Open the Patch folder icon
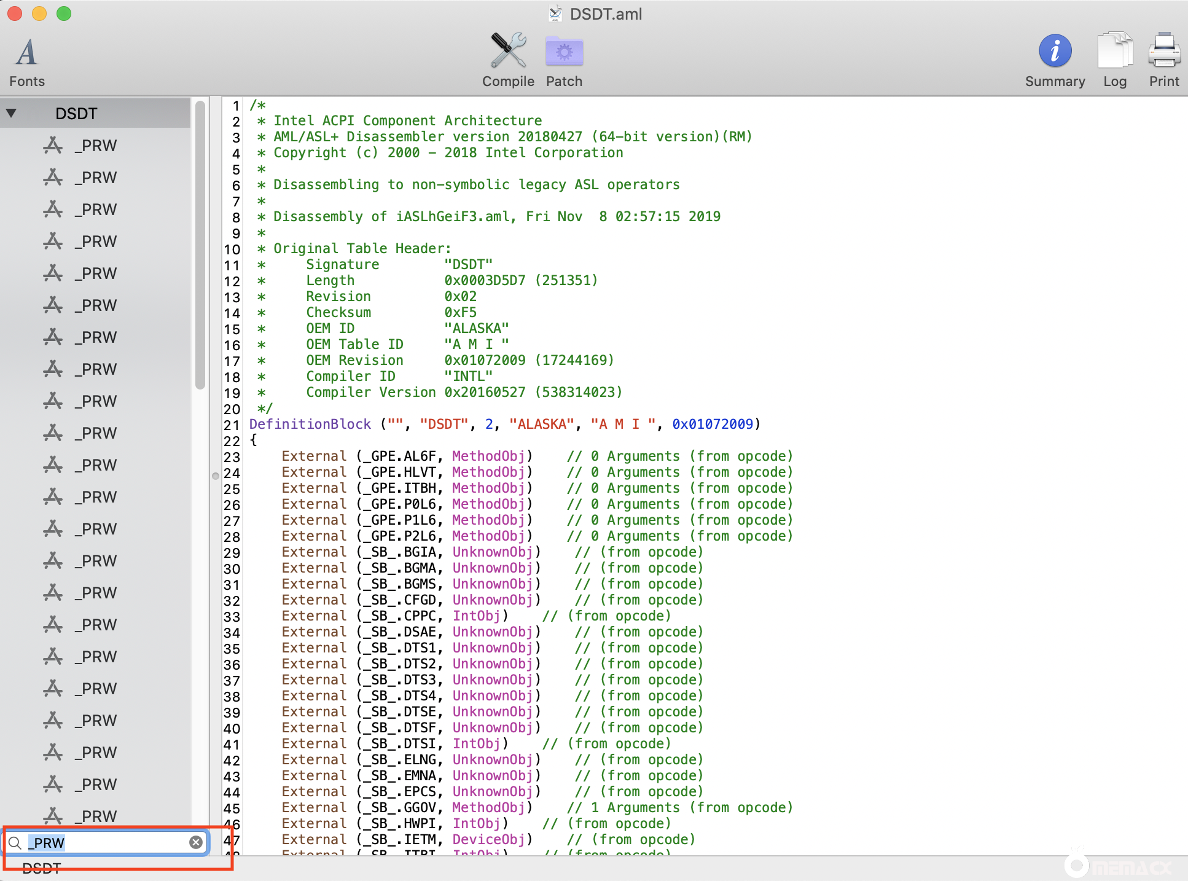This screenshot has height=881, width=1188. [564, 52]
